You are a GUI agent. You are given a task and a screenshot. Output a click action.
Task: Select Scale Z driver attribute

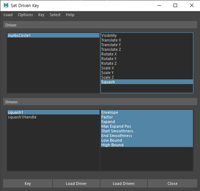pyautogui.click(x=147, y=77)
